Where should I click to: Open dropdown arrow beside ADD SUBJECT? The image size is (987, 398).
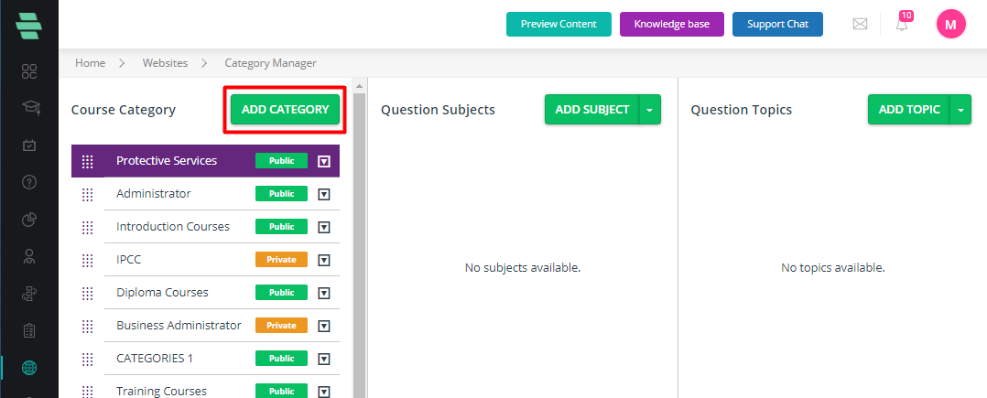click(x=650, y=110)
